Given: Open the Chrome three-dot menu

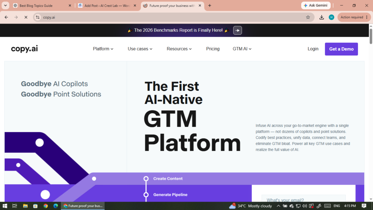Looking at the screenshot, I should click(366, 17).
